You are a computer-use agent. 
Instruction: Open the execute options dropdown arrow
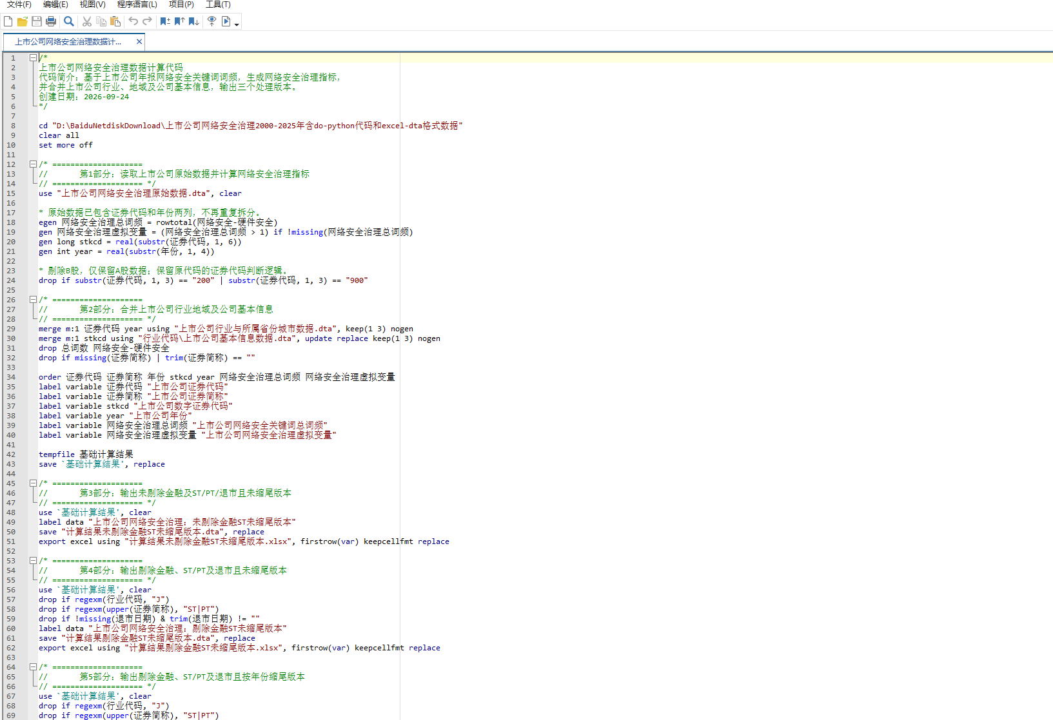(237, 23)
